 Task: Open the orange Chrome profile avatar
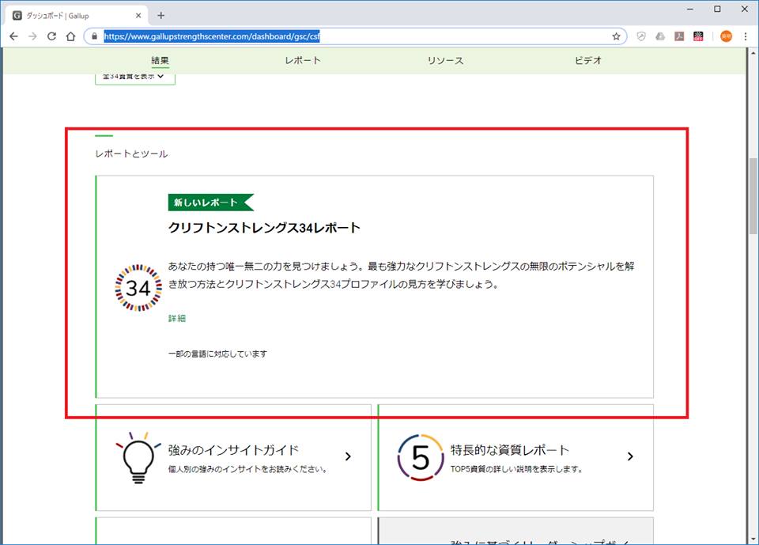click(726, 36)
